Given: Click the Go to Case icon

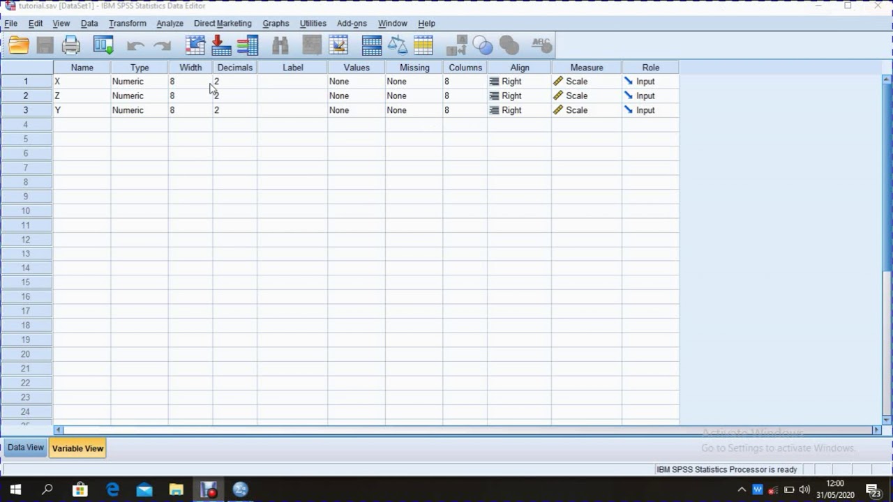Looking at the screenshot, I should click(195, 46).
